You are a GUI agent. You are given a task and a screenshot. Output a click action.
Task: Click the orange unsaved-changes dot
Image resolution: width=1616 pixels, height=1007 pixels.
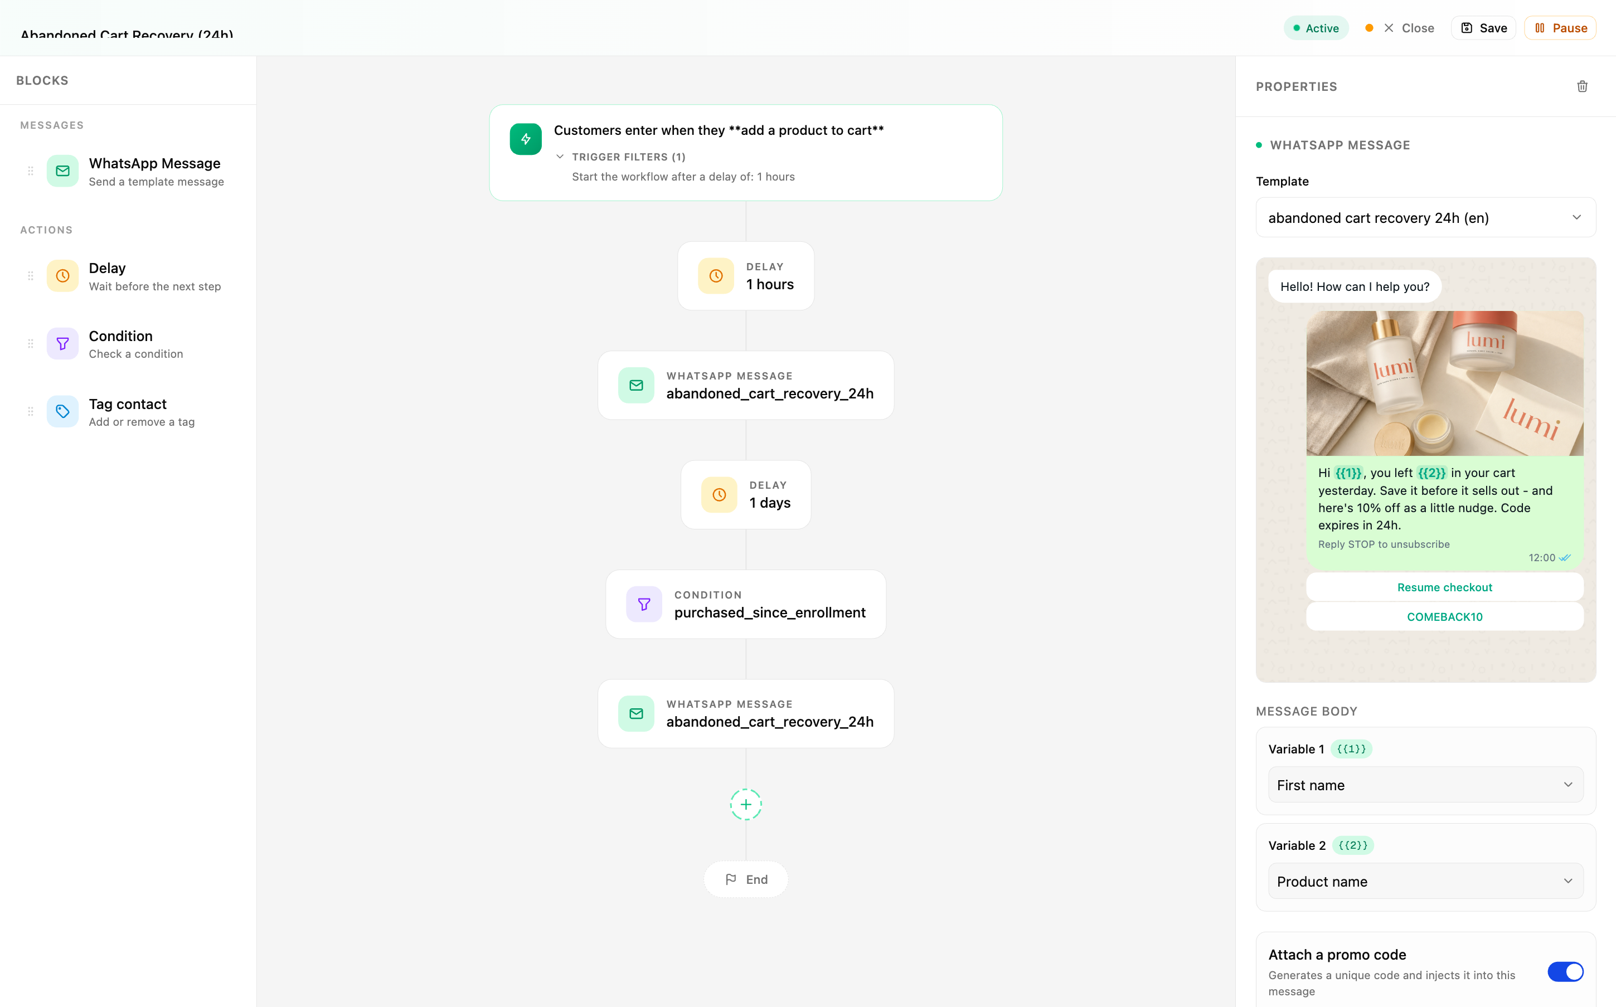tap(1369, 28)
